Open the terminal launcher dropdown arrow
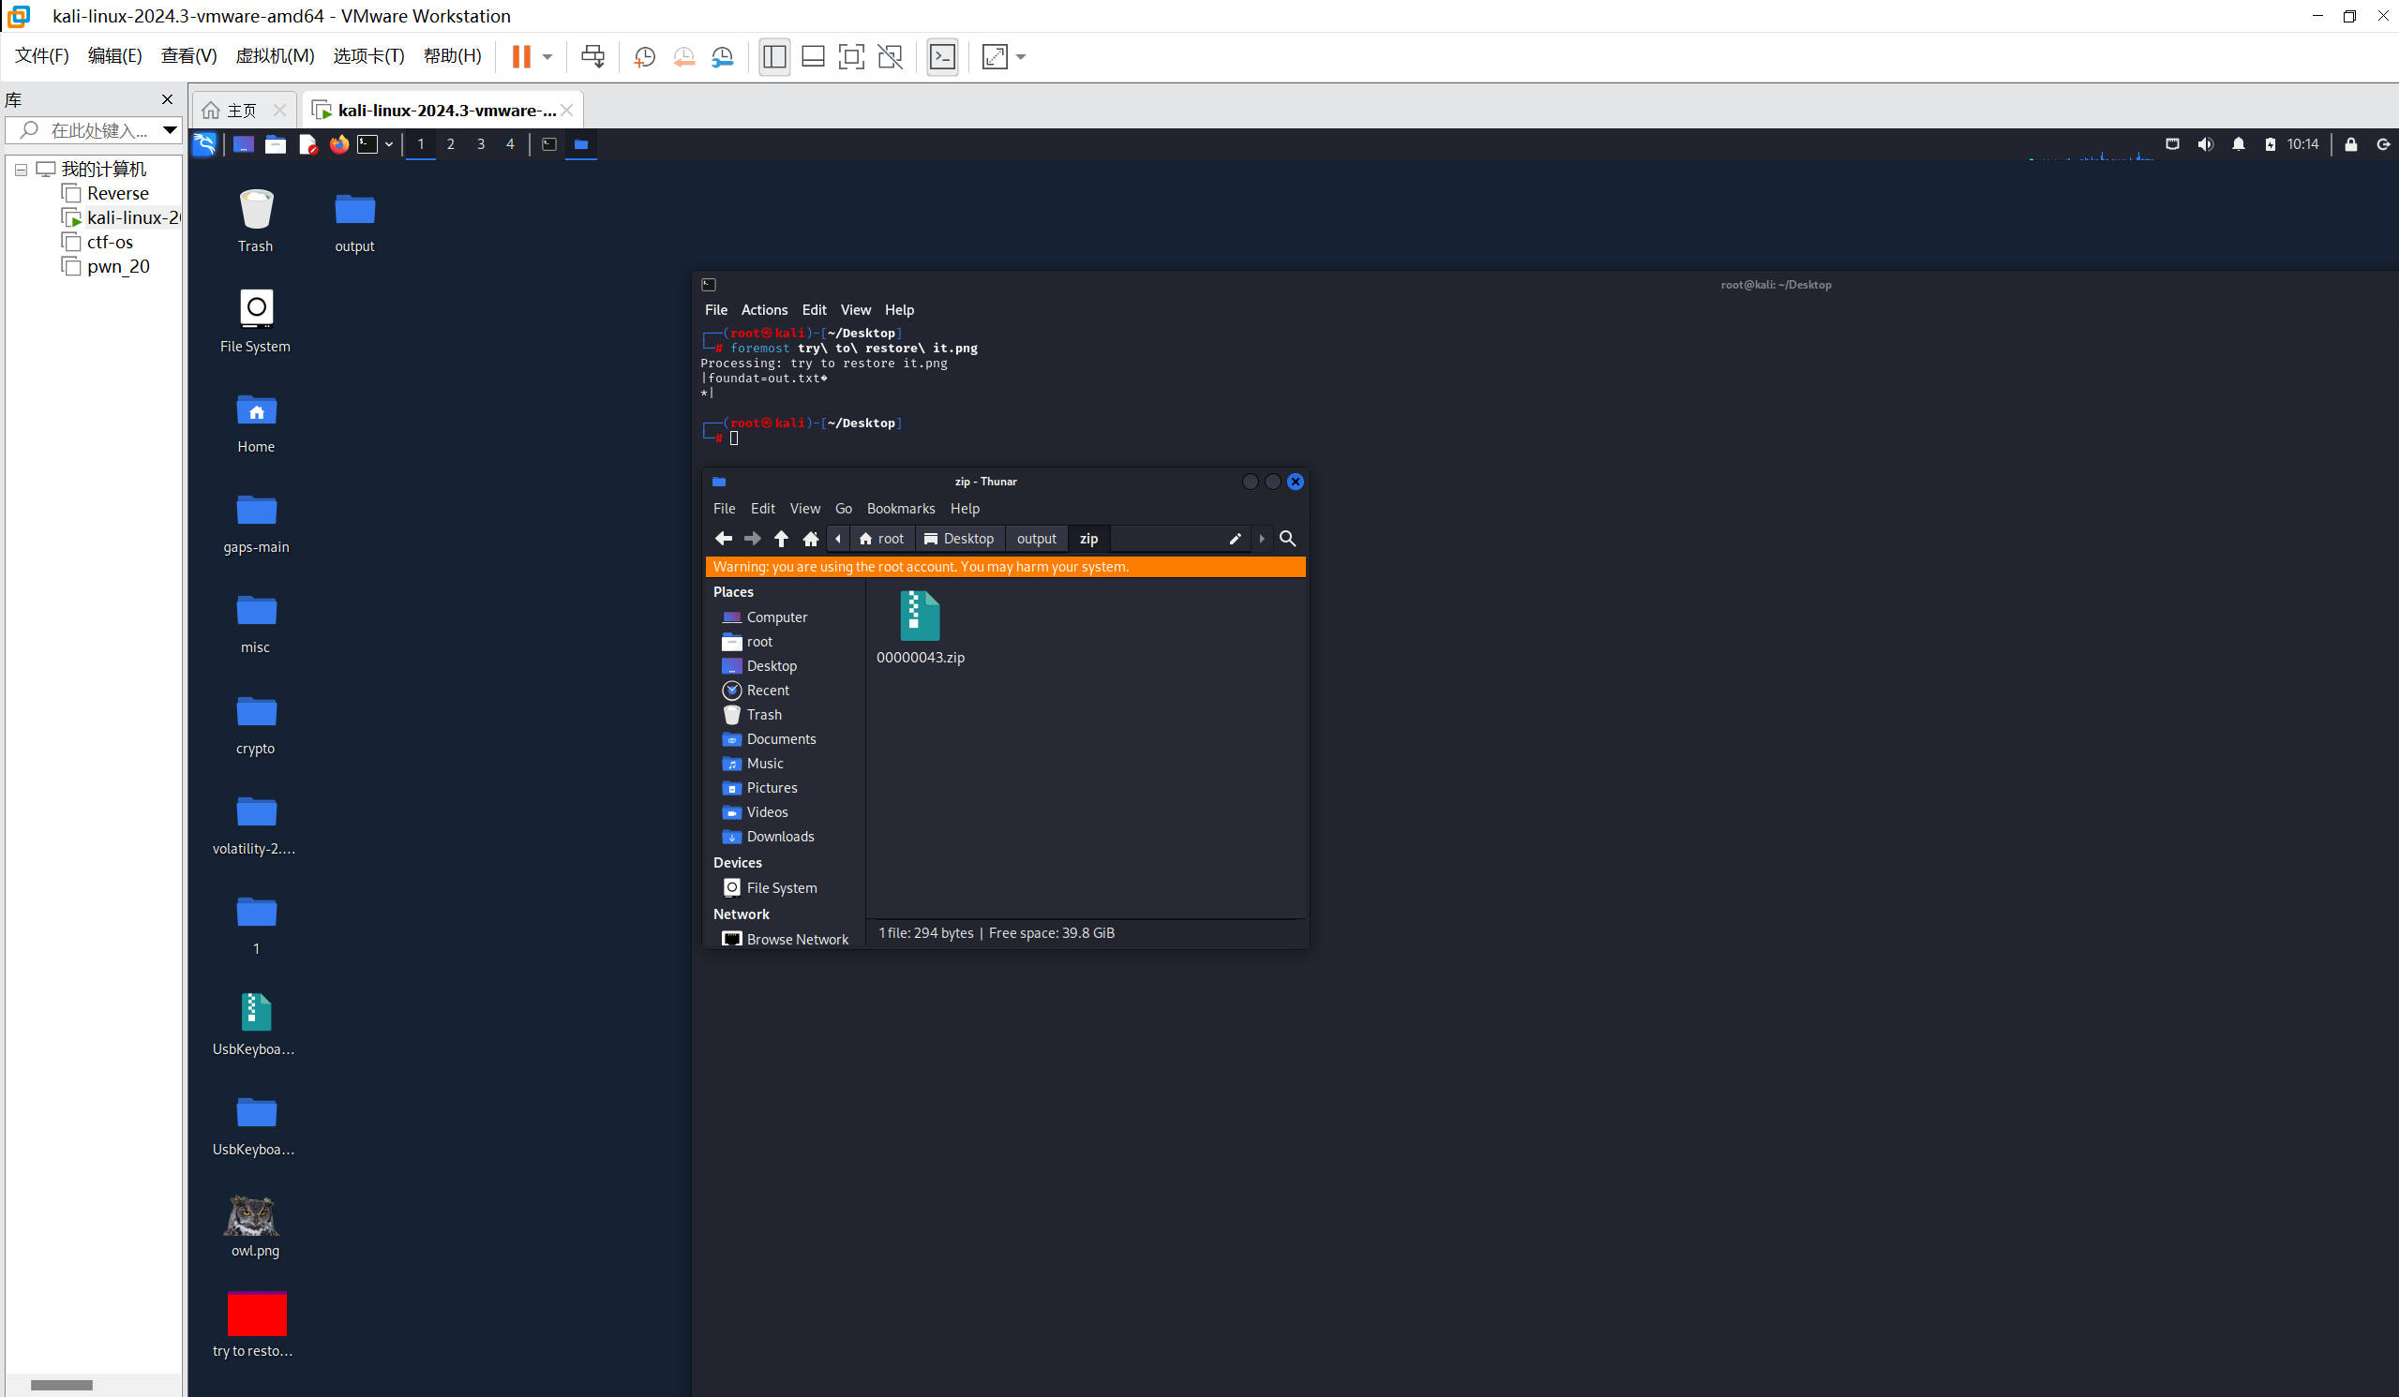The image size is (2399, 1397). [x=389, y=144]
